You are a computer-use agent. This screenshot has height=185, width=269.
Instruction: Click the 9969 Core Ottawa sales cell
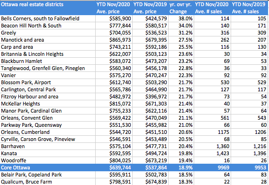[x=212, y=167]
